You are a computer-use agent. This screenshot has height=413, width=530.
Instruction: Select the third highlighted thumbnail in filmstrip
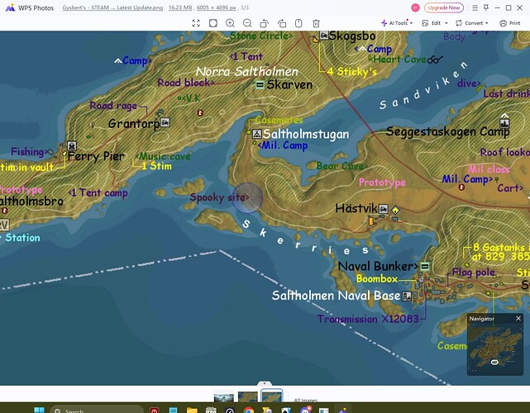tap(272, 396)
